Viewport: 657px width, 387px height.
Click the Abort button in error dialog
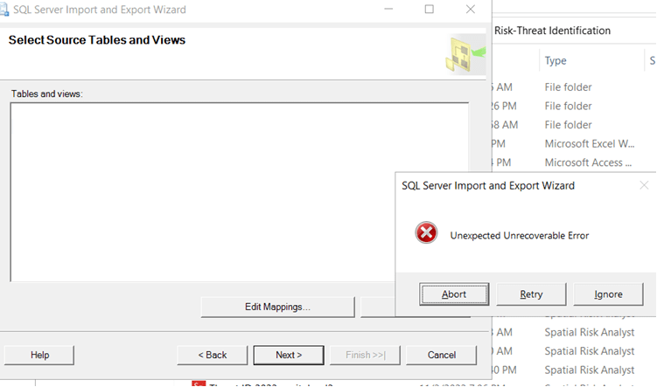(454, 294)
